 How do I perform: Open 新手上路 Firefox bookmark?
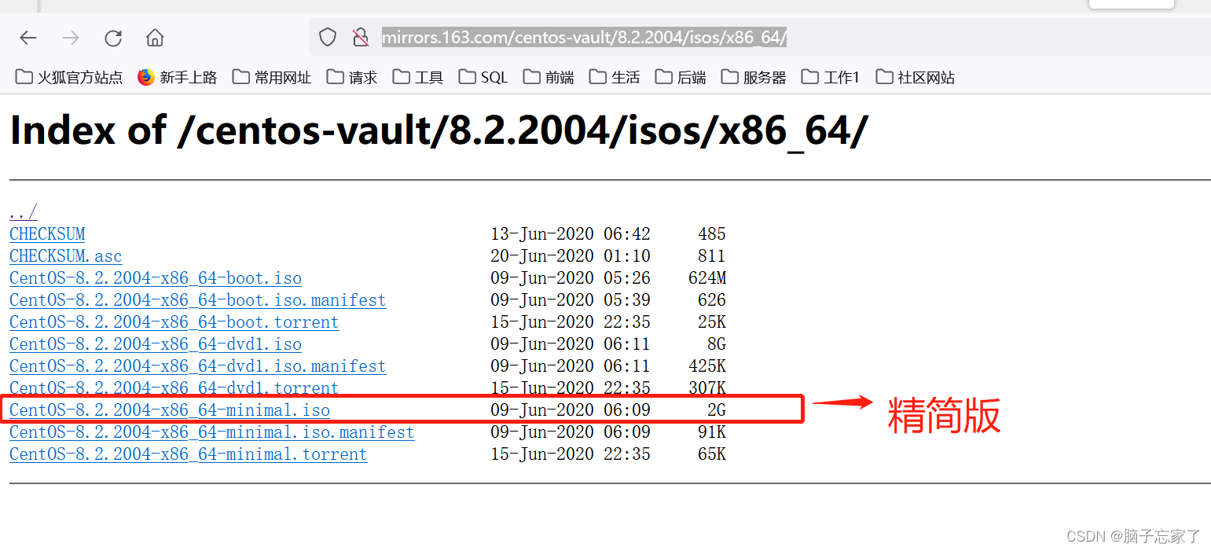(177, 77)
